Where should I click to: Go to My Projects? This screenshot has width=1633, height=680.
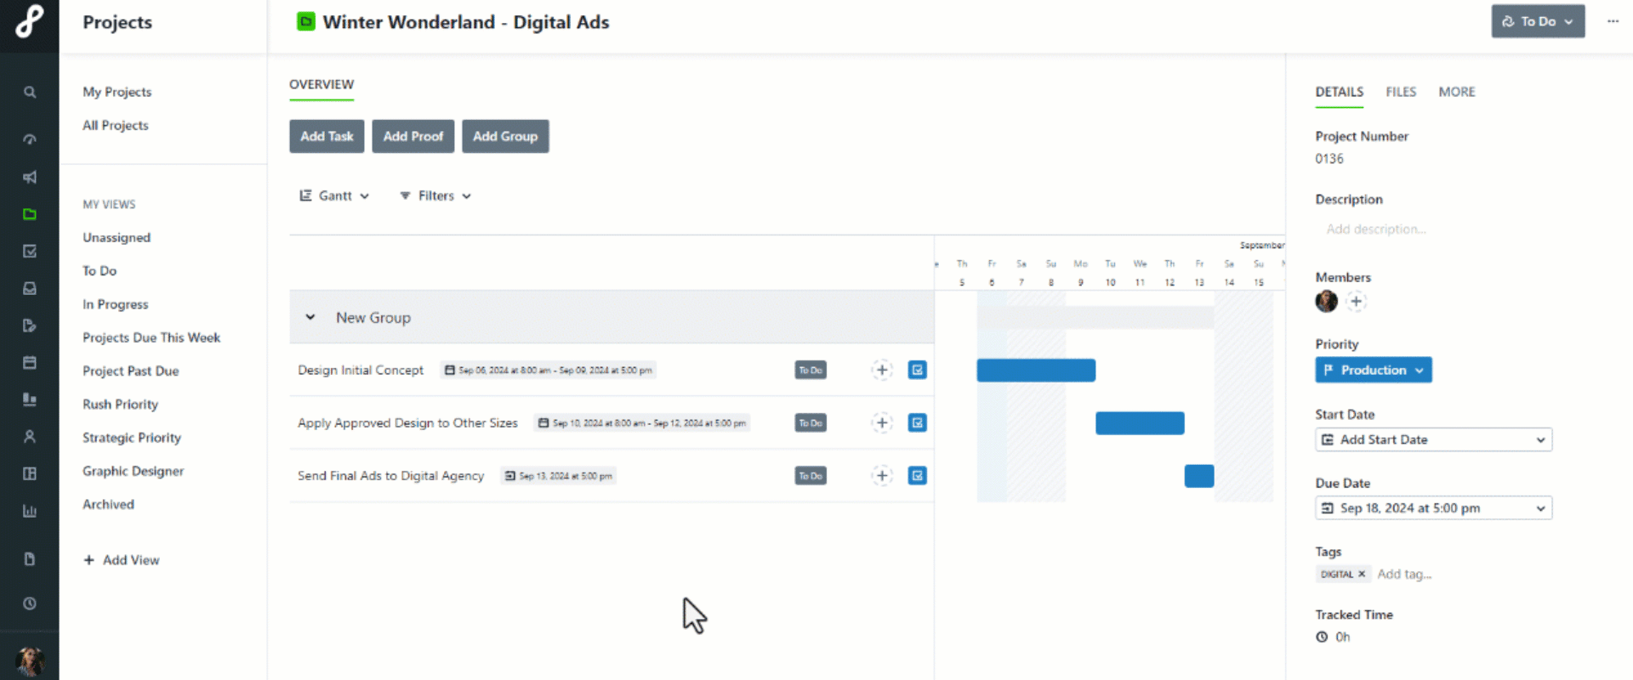(x=117, y=92)
